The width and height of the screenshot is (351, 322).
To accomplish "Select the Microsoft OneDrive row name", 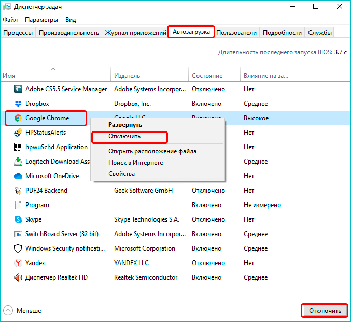I will click(x=52, y=176).
